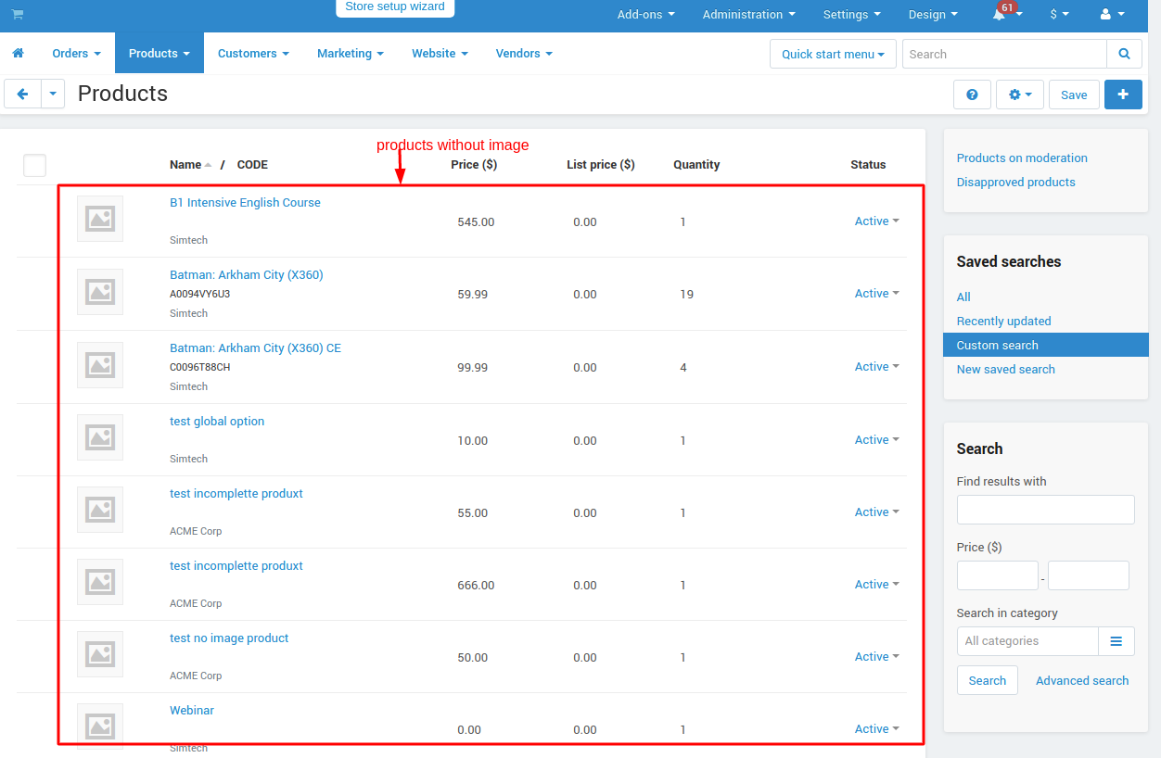Expand the Active status dropdown for Webinar

point(877,729)
